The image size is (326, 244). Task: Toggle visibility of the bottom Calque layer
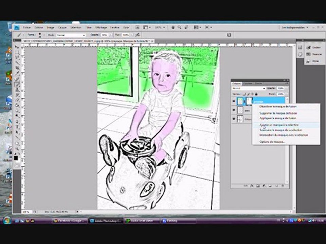(234, 119)
